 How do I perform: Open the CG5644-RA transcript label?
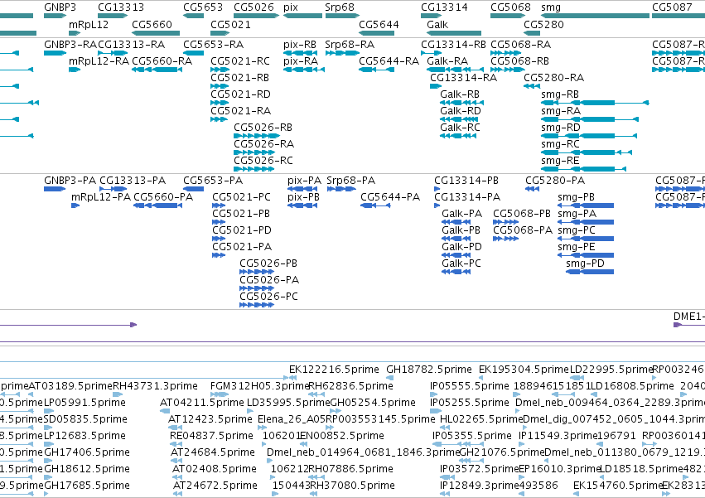click(389, 61)
